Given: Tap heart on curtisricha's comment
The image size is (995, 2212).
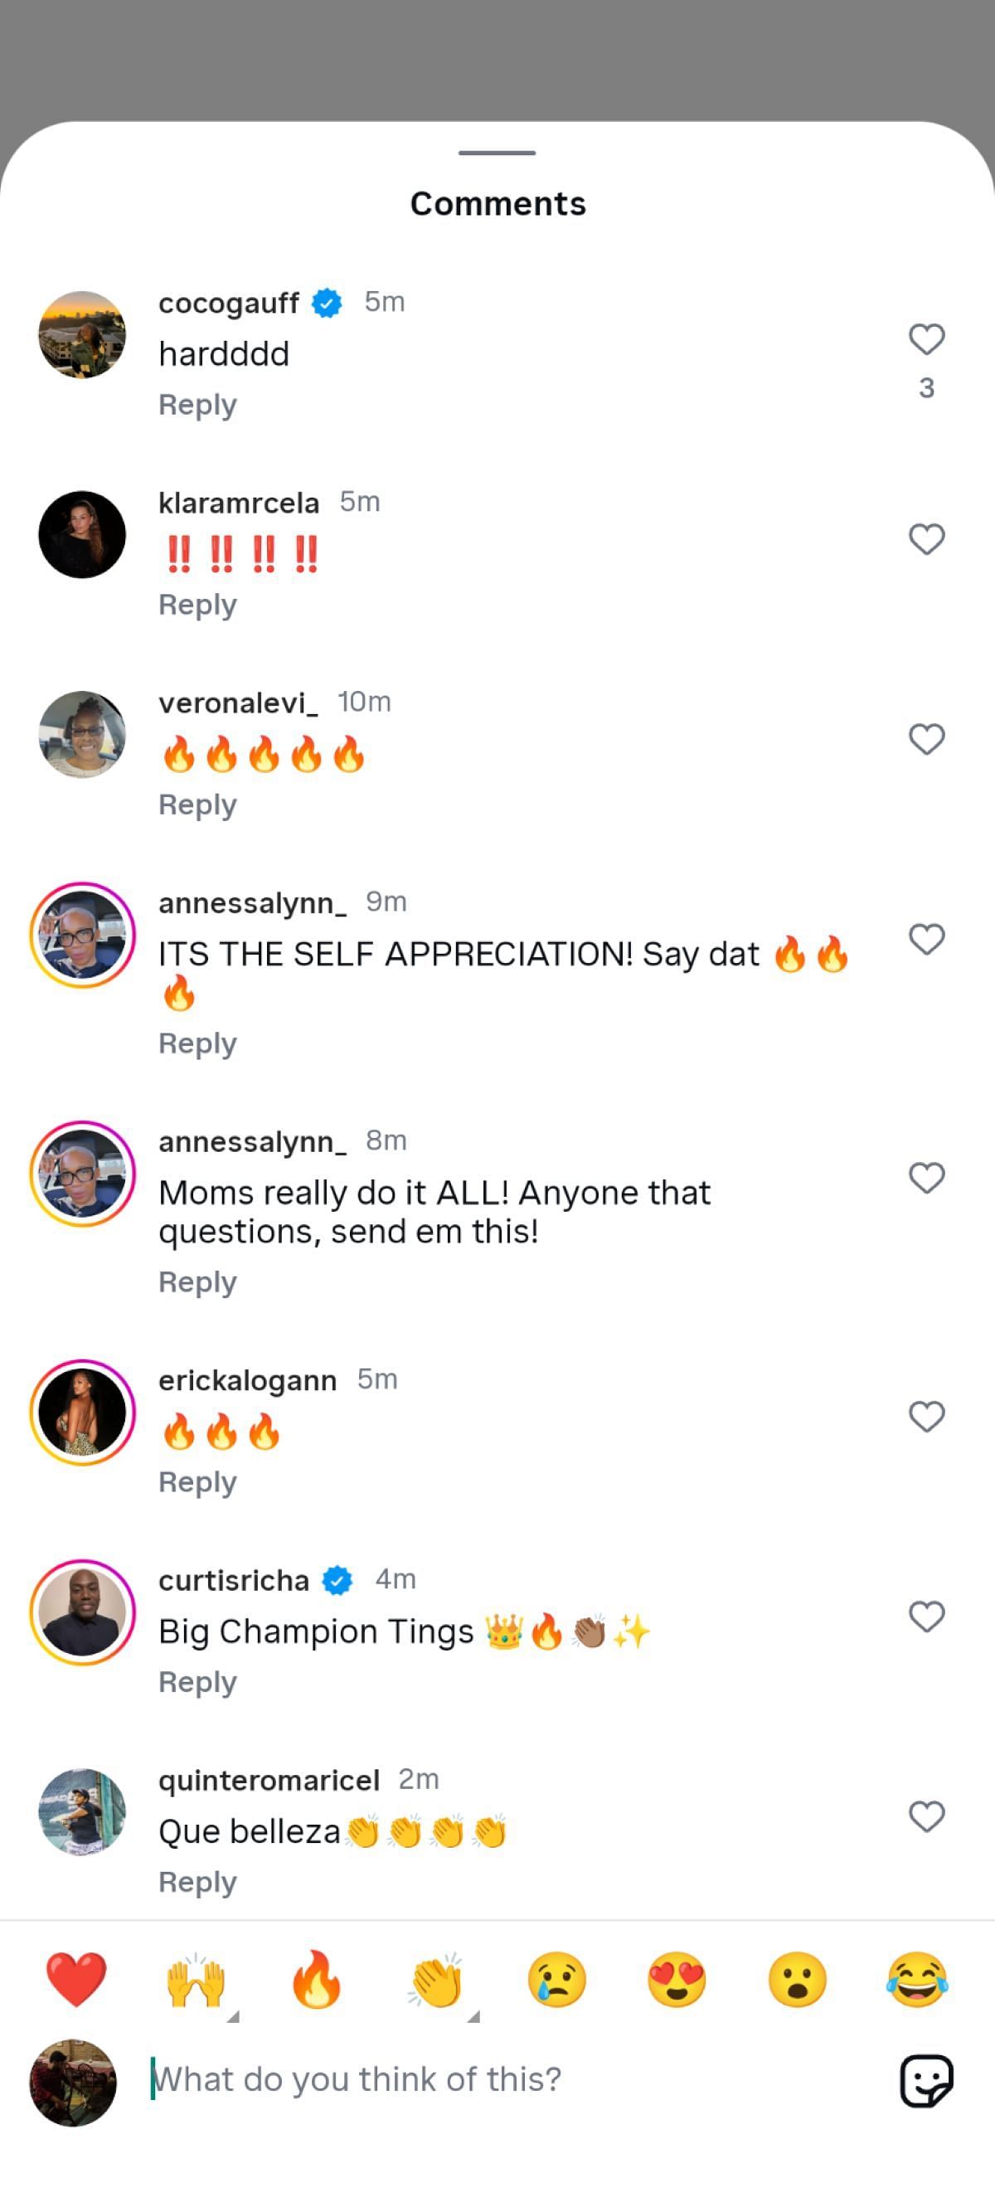Looking at the screenshot, I should 926,1616.
